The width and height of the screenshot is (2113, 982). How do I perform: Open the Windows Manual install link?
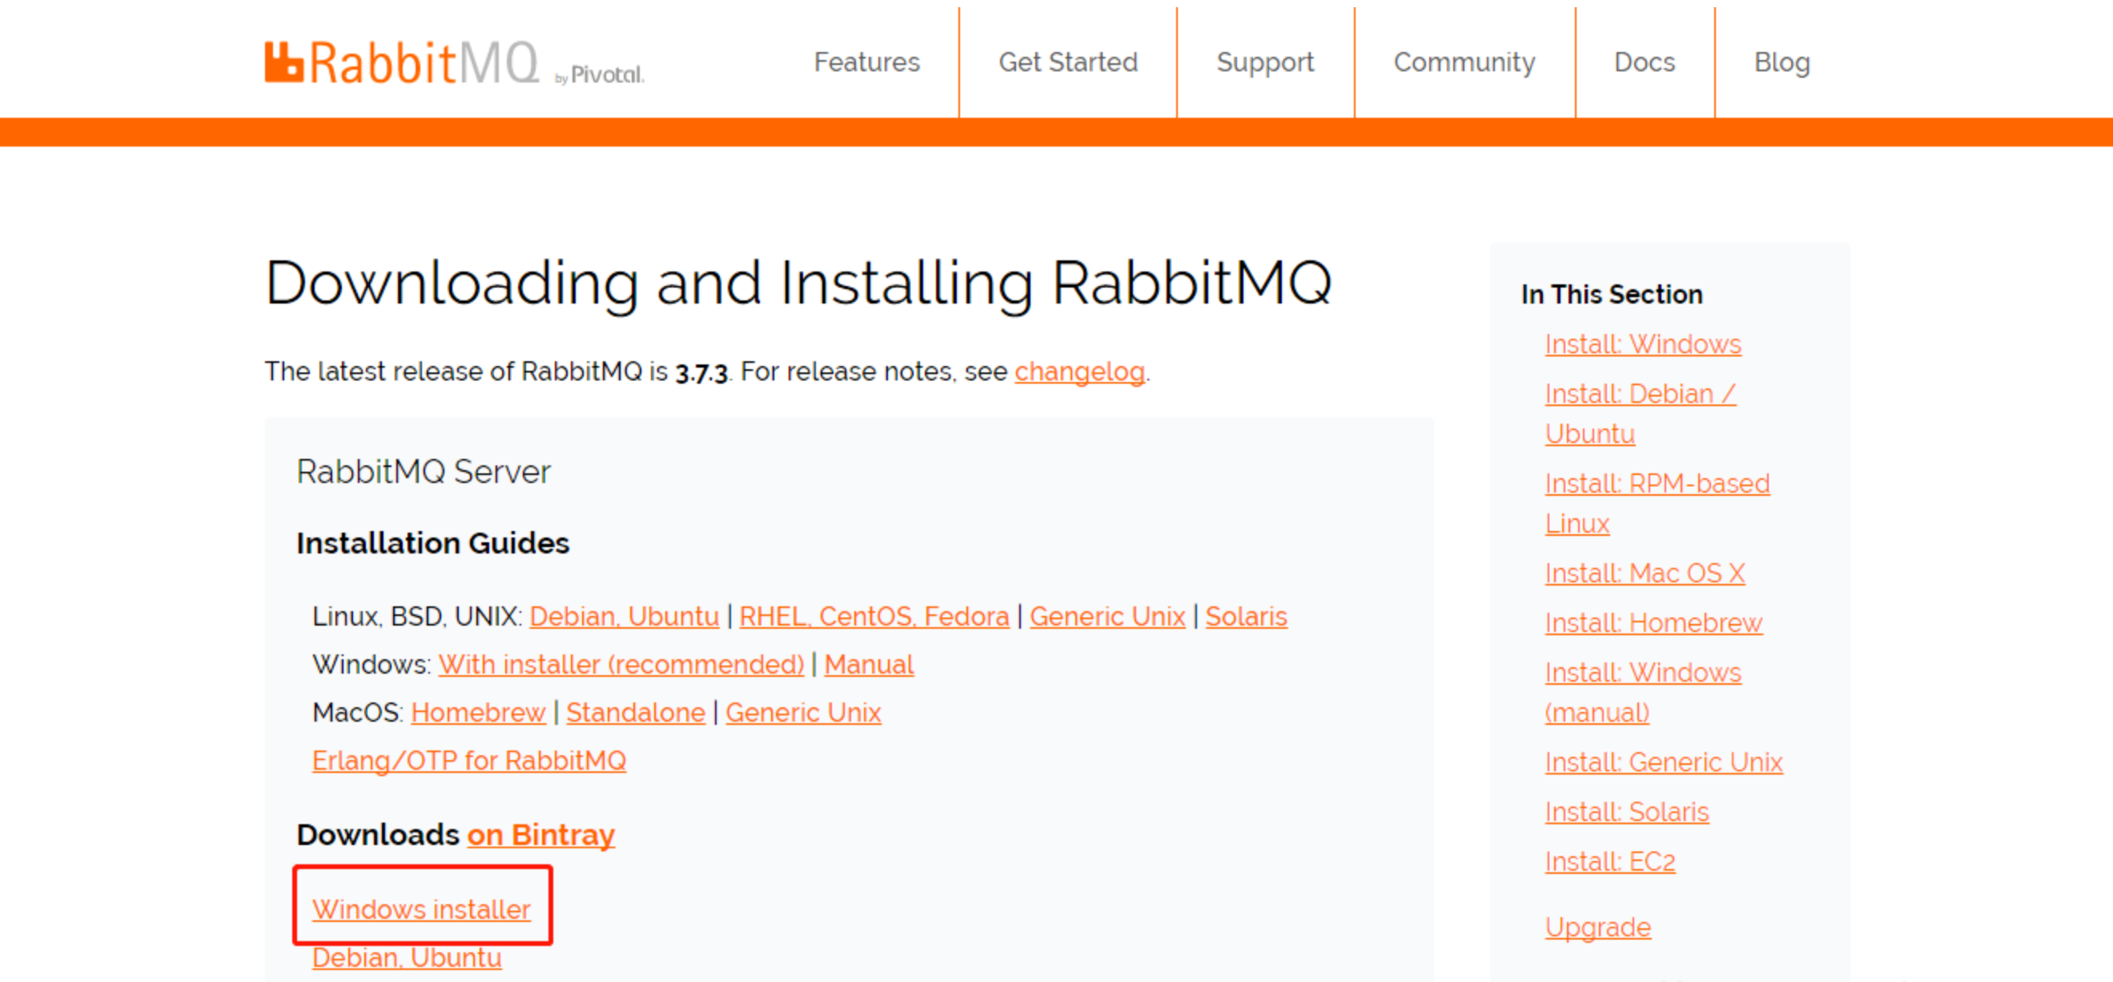click(868, 664)
